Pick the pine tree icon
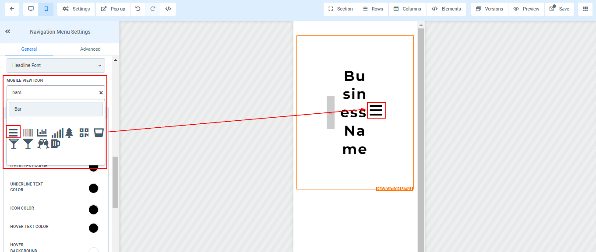Screen dimensions: 596x252 click(69, 133)
